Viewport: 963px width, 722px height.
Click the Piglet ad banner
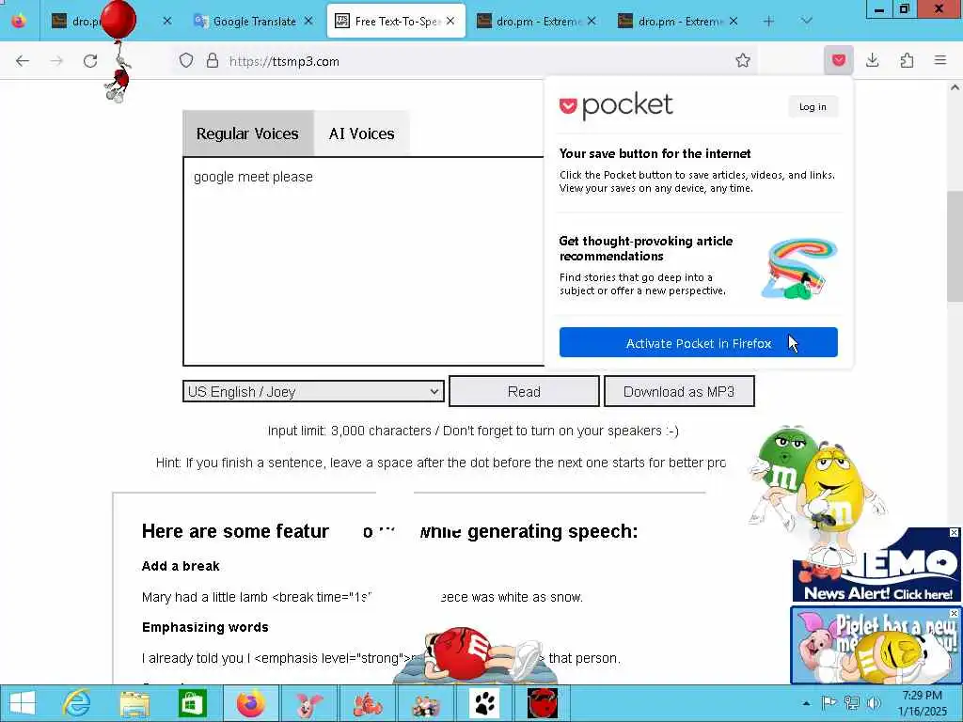(876, 645)
